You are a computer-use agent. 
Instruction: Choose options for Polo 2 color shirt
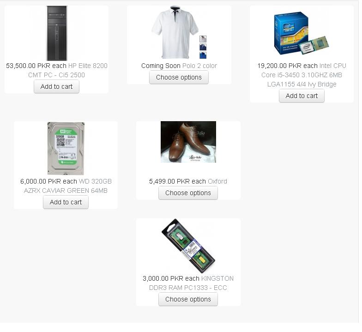coord(179,77)
